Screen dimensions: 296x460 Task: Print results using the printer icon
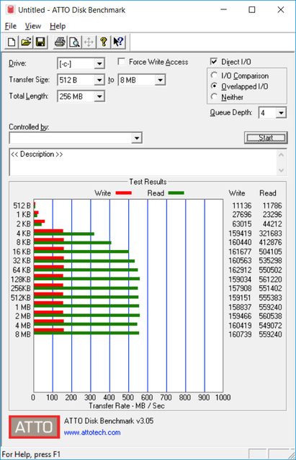pyautogui.click(x=60, y=42)
